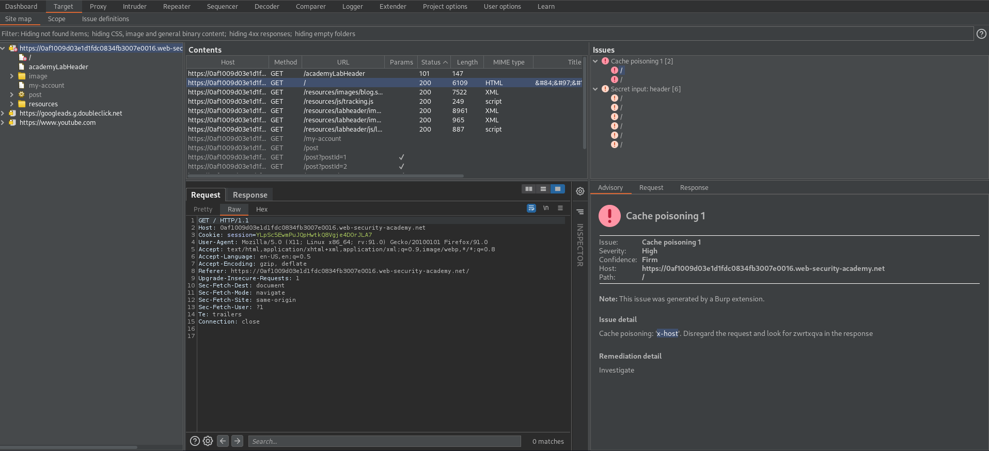The image size is (989, 451).
Task: Switch to Response tab in message viewer
Action: click(250, 195)
